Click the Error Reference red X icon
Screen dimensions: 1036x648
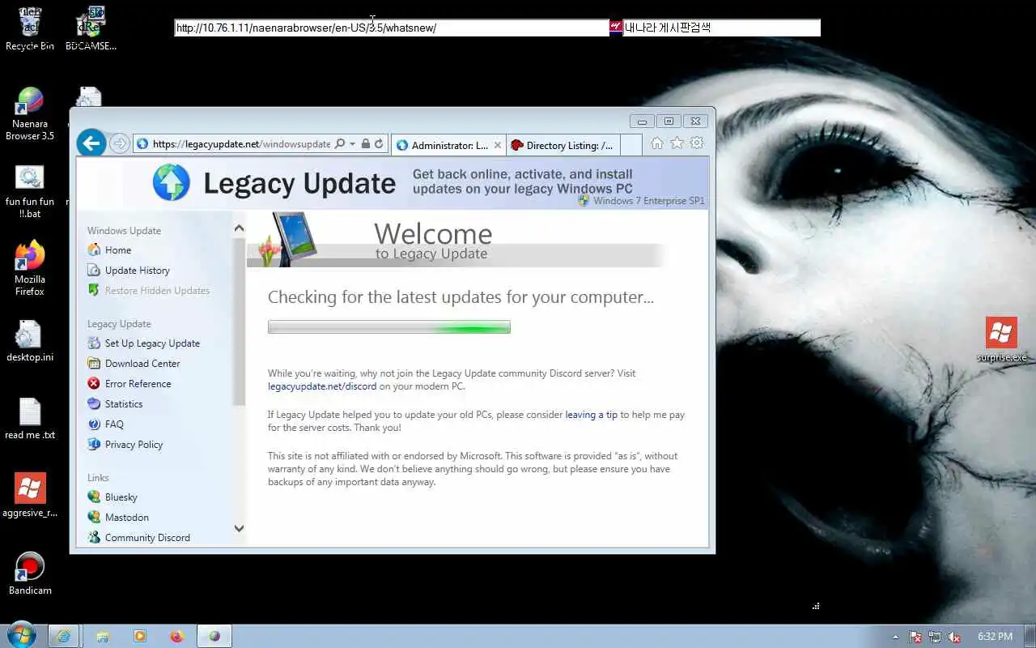tap(94, 384)
